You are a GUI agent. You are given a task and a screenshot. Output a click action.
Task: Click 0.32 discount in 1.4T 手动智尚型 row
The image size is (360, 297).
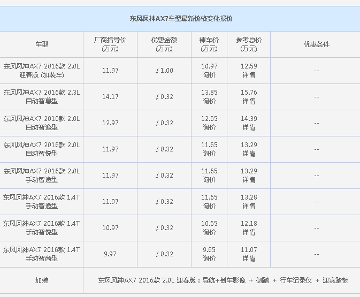point(164,254)
